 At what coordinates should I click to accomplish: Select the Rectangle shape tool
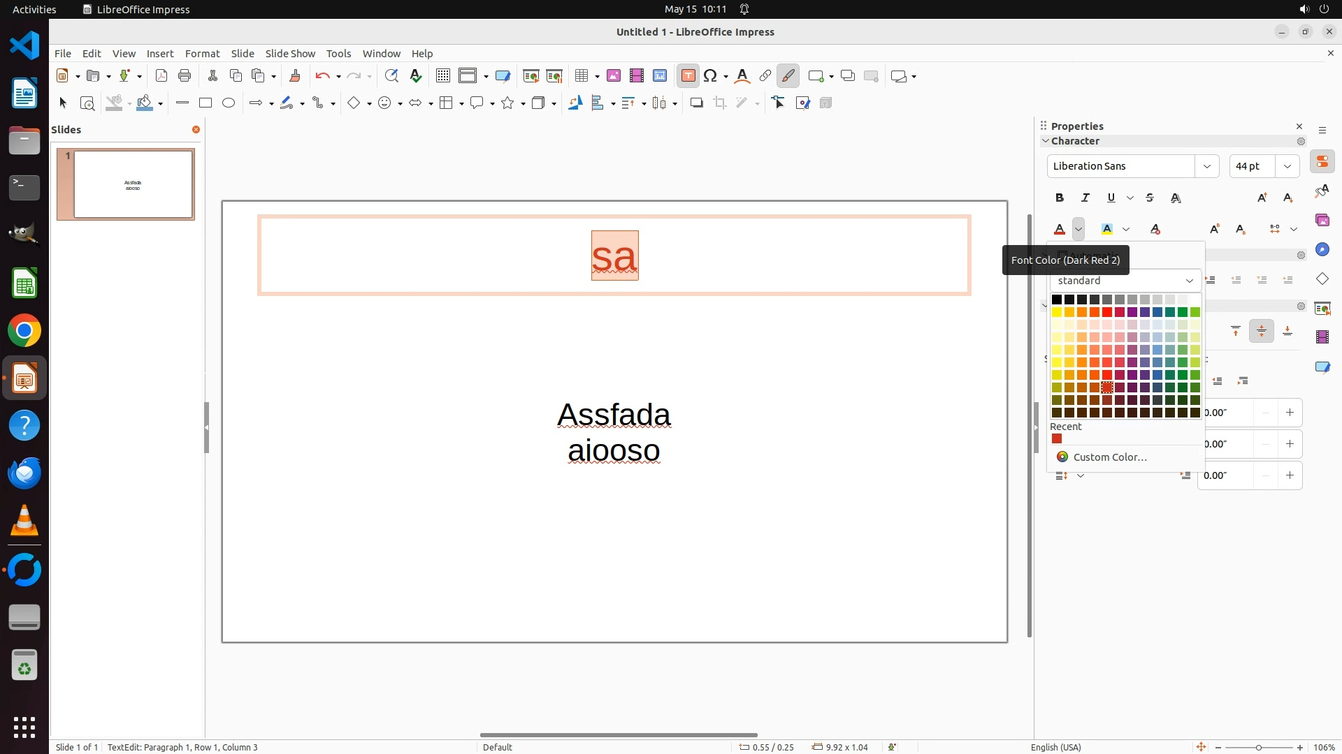point(205,103)
